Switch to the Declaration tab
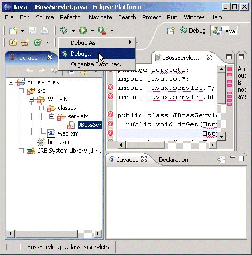 click(x=173, y=160)
